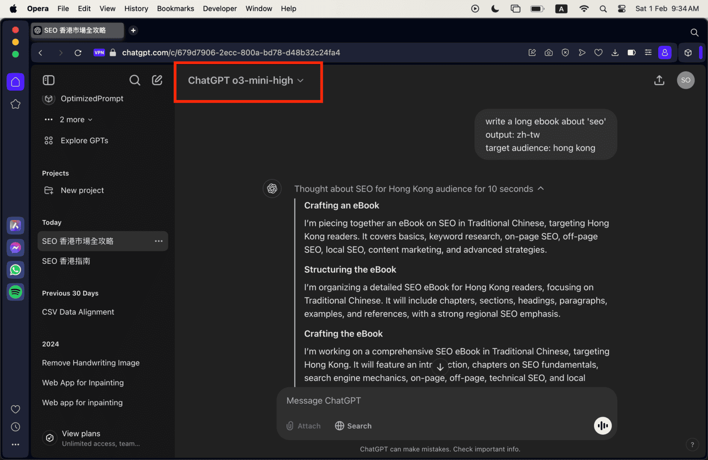
Task: Open Wi-Fi status menu
Action: click(x=584, y=8)
